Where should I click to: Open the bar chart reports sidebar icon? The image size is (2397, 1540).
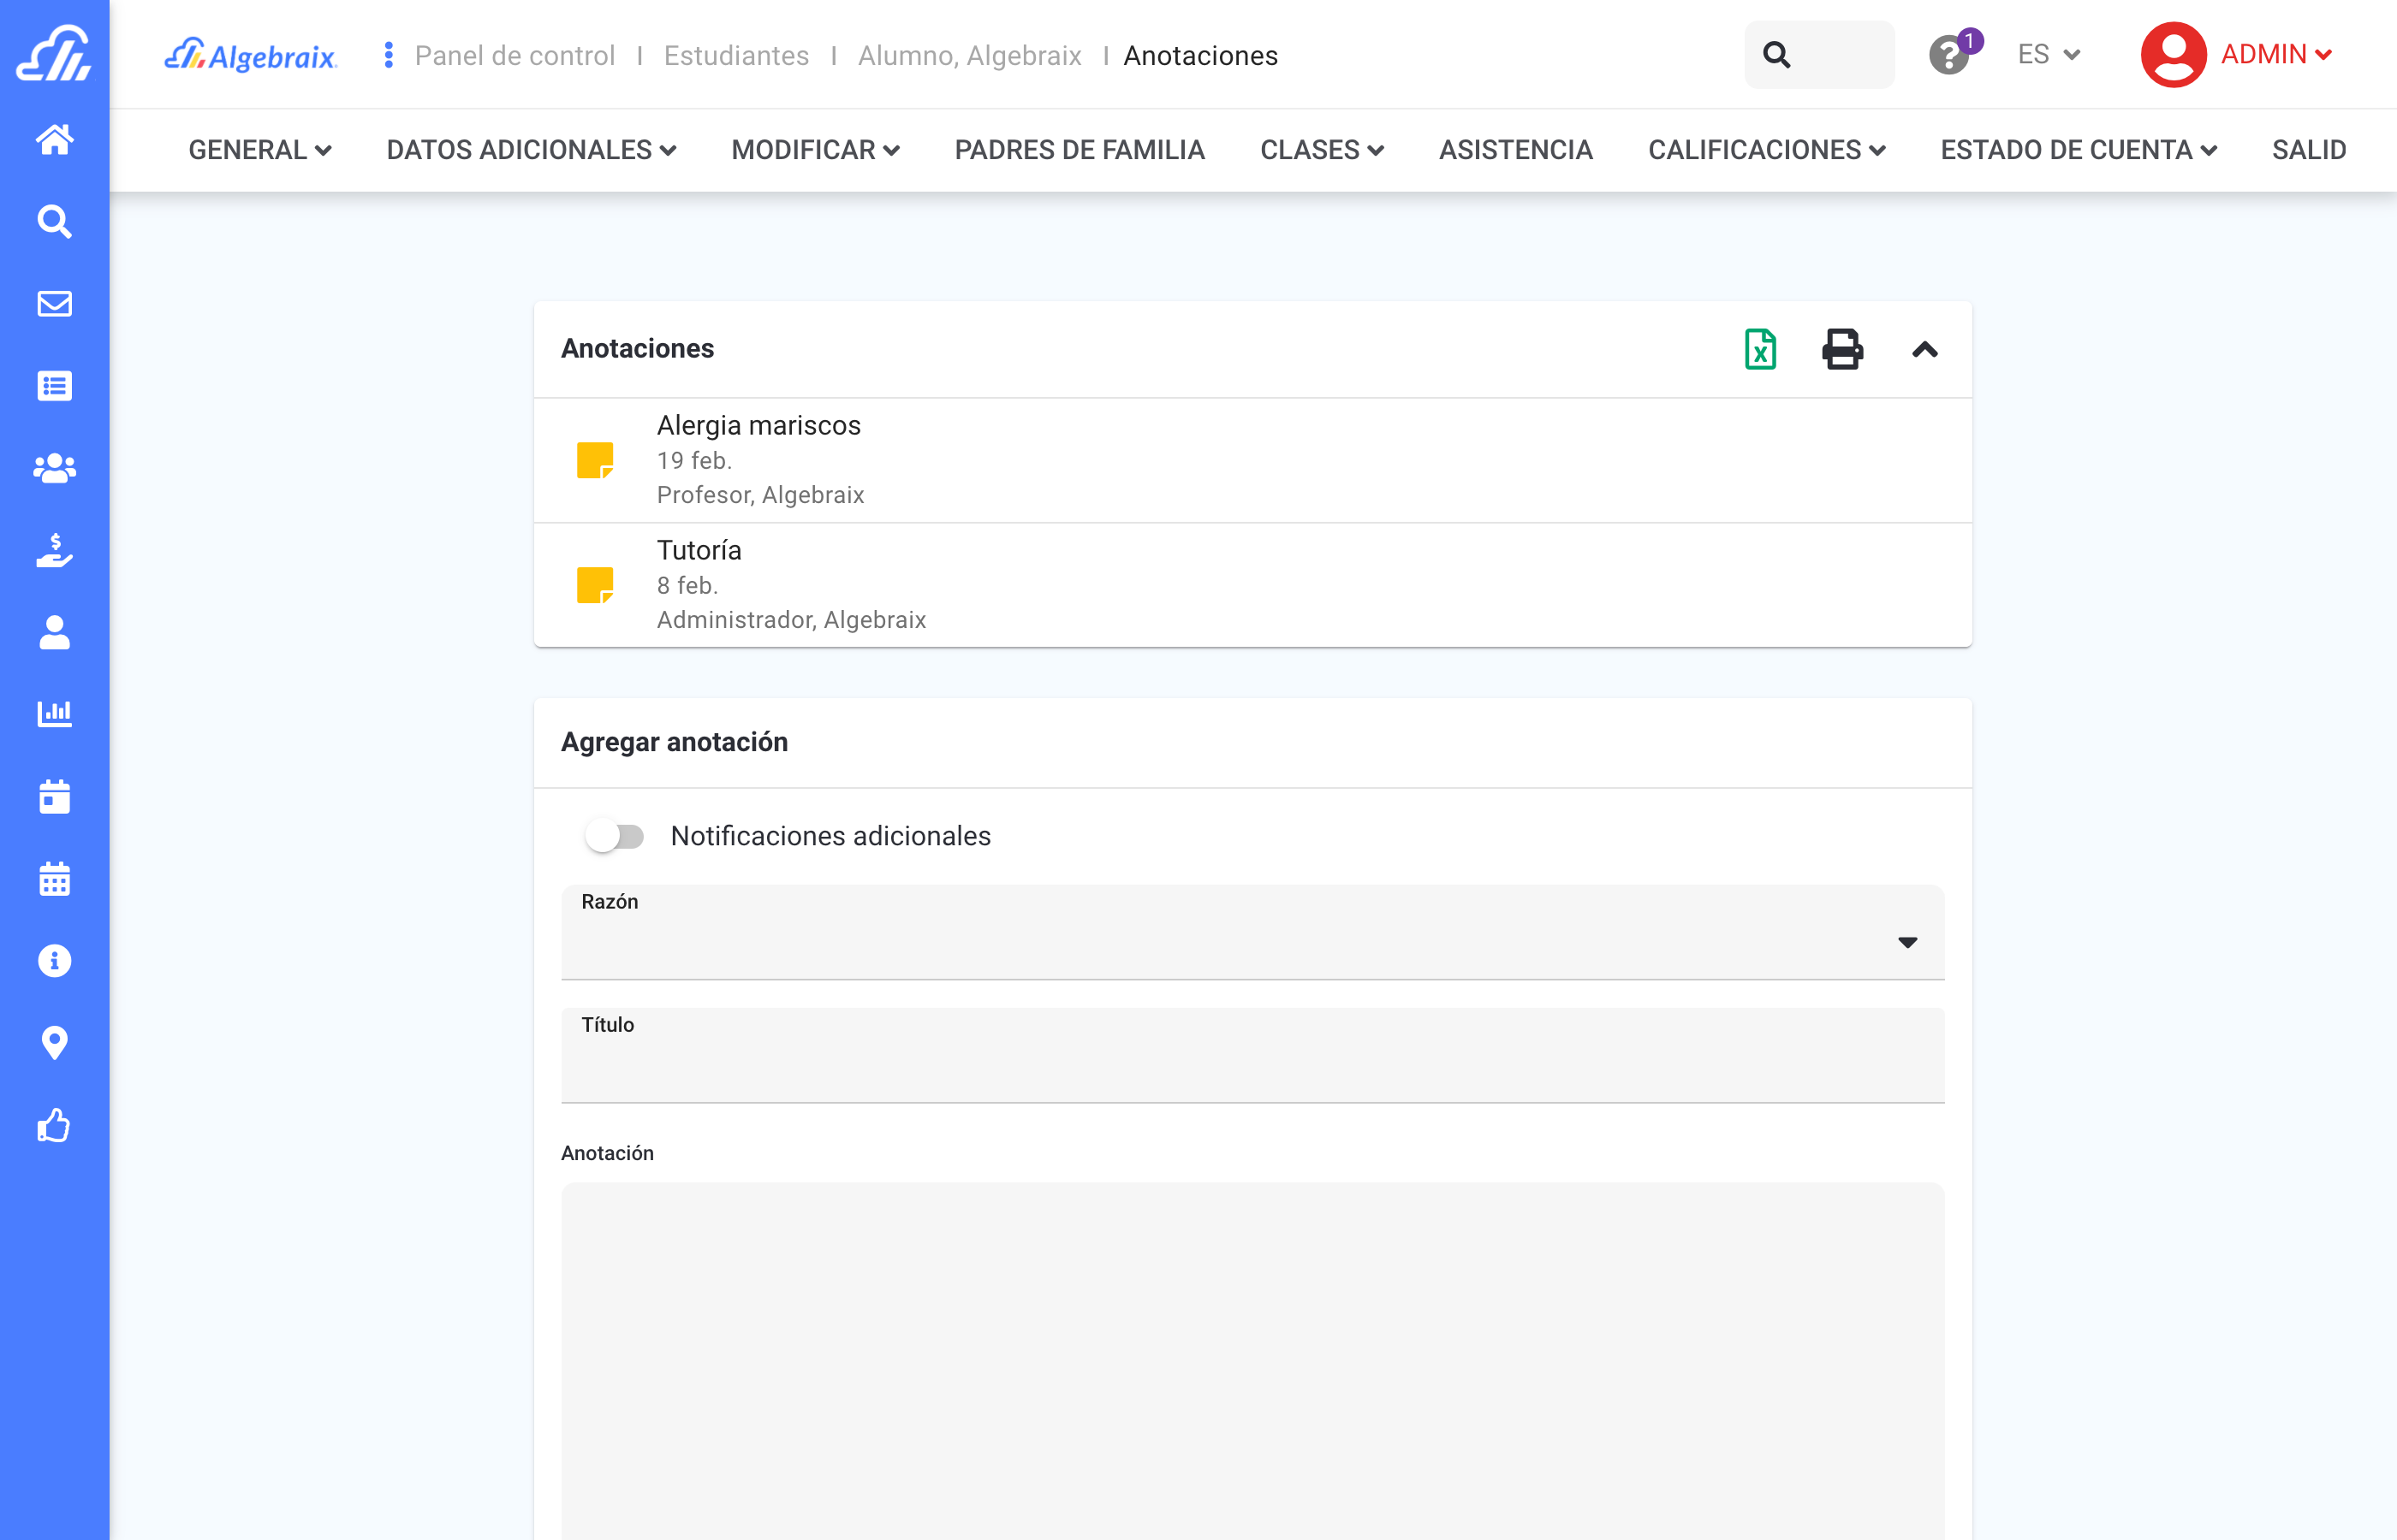[x=54, y=713]
